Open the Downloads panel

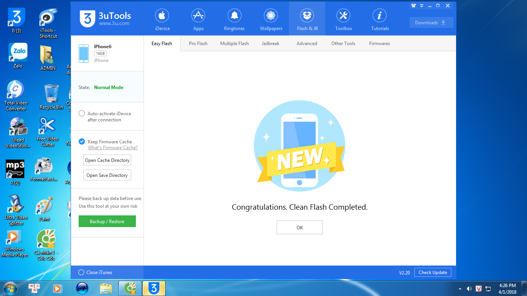point(431,23)
